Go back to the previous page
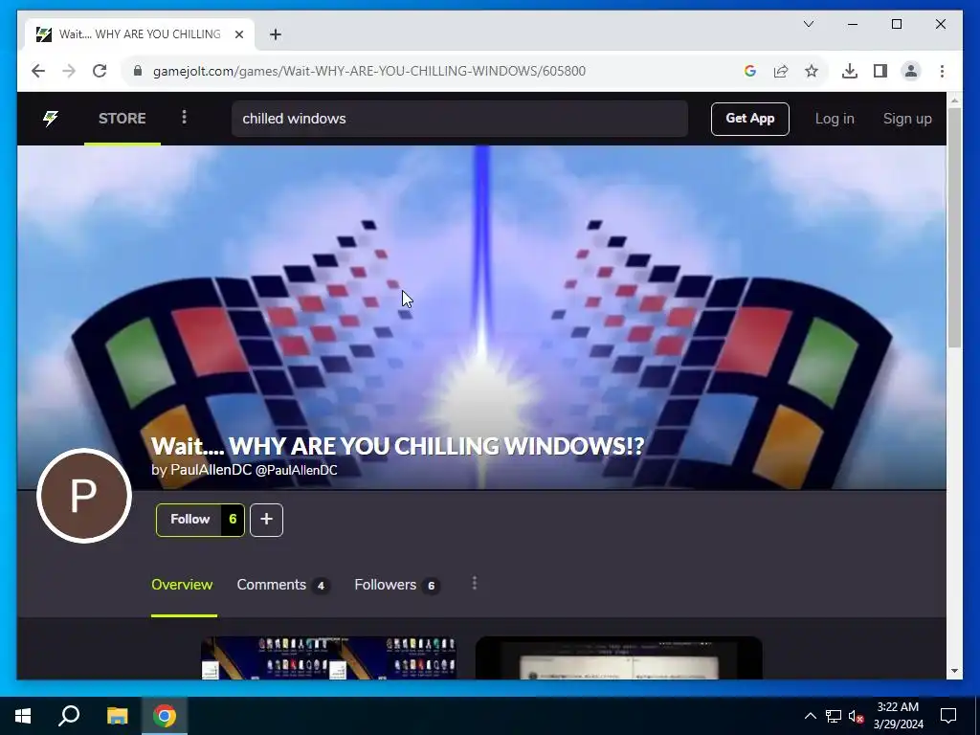This screenshot has height=735, width=980. click(38, 71)
